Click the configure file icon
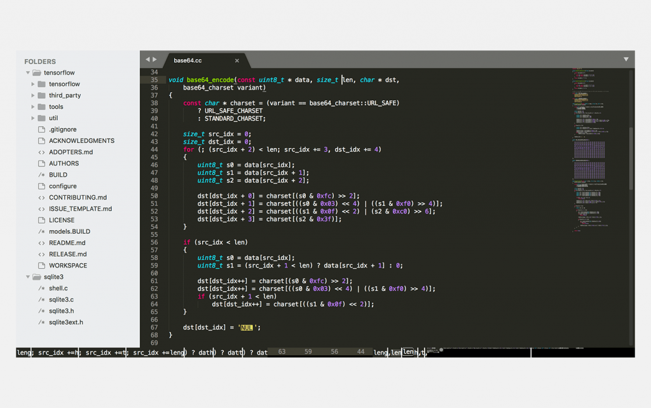This screenshot has width=651, height=408. (x=41, y=186)
